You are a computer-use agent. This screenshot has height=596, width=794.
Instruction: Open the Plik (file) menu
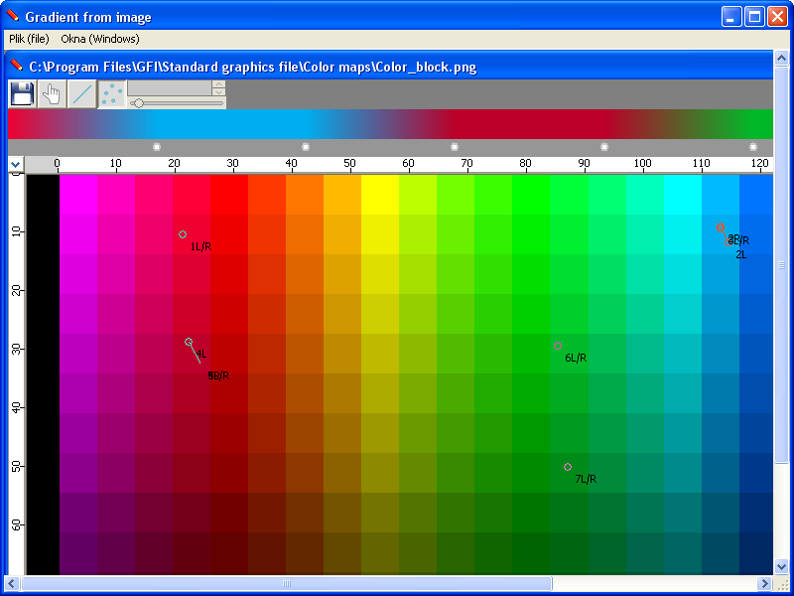pyautogui.click(x=29, y=39)
